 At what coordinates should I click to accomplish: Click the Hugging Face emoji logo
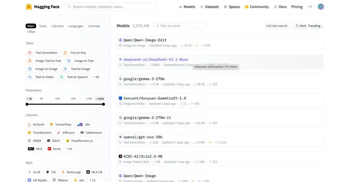point(29,7)
